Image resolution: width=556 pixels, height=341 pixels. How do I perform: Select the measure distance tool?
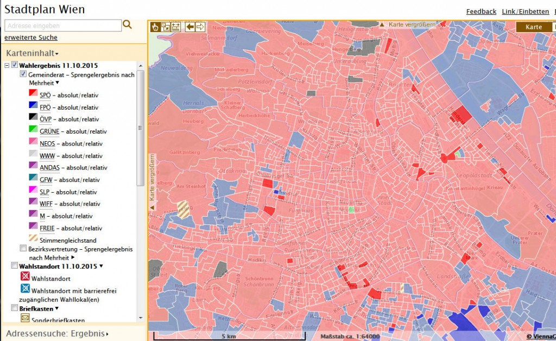[x=175, y=27]
